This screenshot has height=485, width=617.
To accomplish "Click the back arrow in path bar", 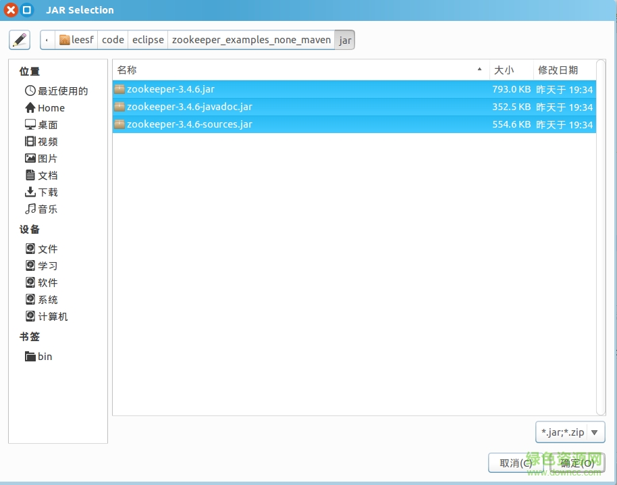I will (x=47, y=40).
